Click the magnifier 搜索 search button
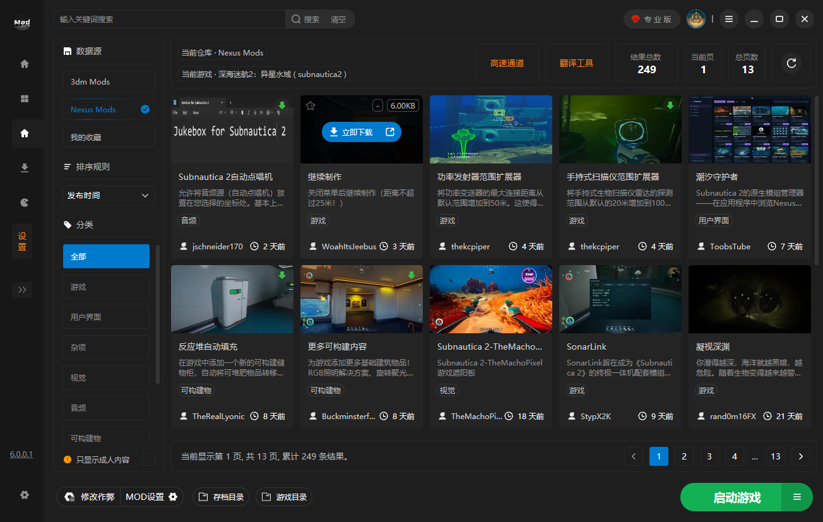 pyautogui.click(x=305, y=20)
